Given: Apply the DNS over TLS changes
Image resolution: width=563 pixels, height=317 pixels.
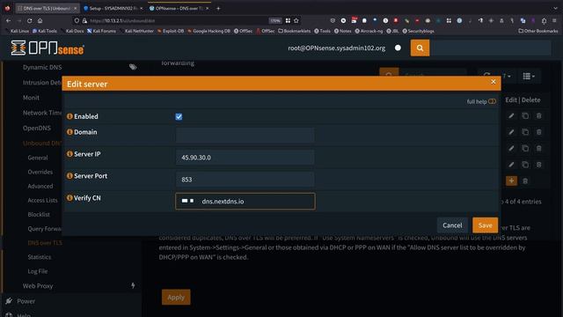Looking at the screenshot, I should coord(176,298).
